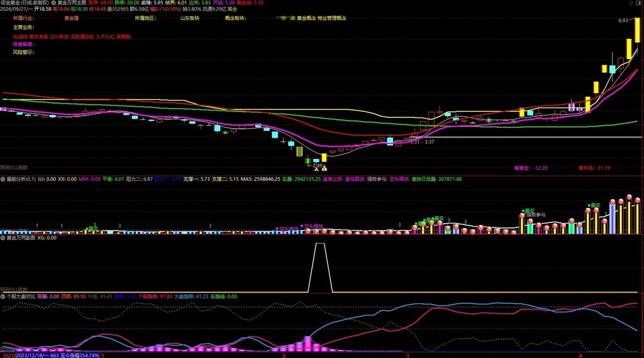Select the 6.93 high price label
Screen dimensions: 644x358
pyautogui.click(x=623, y=21)
